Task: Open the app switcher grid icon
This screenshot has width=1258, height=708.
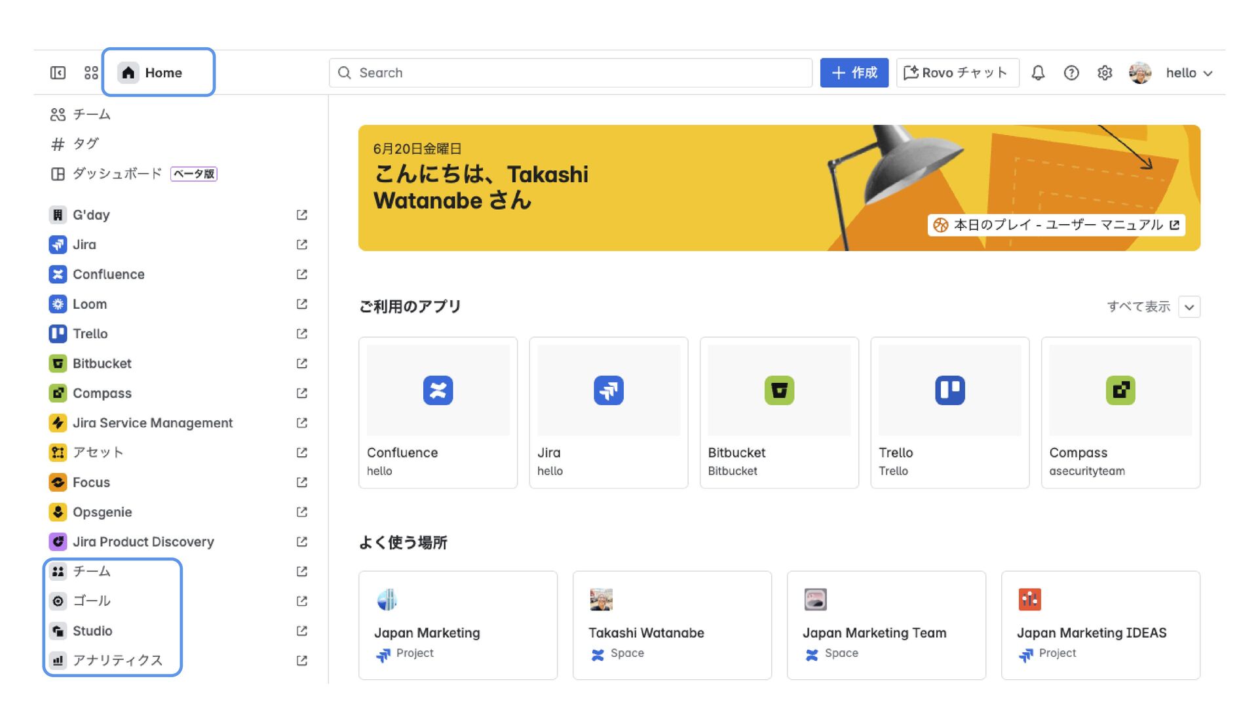Action: (x=91, y=73)
